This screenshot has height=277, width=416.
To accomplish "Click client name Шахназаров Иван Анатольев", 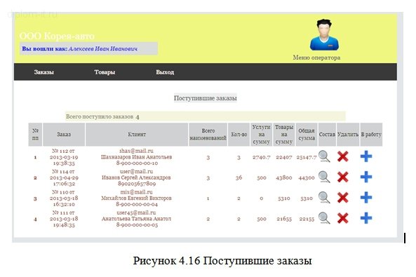I will tap(136, 157).
